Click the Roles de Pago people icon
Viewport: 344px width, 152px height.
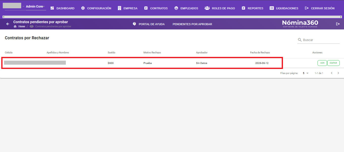pyautogui.click(x=207, y=8)
